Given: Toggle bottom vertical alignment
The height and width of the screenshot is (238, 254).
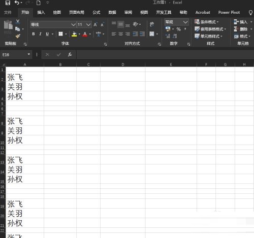Looking at the screenshot, I should click(128, 25).
